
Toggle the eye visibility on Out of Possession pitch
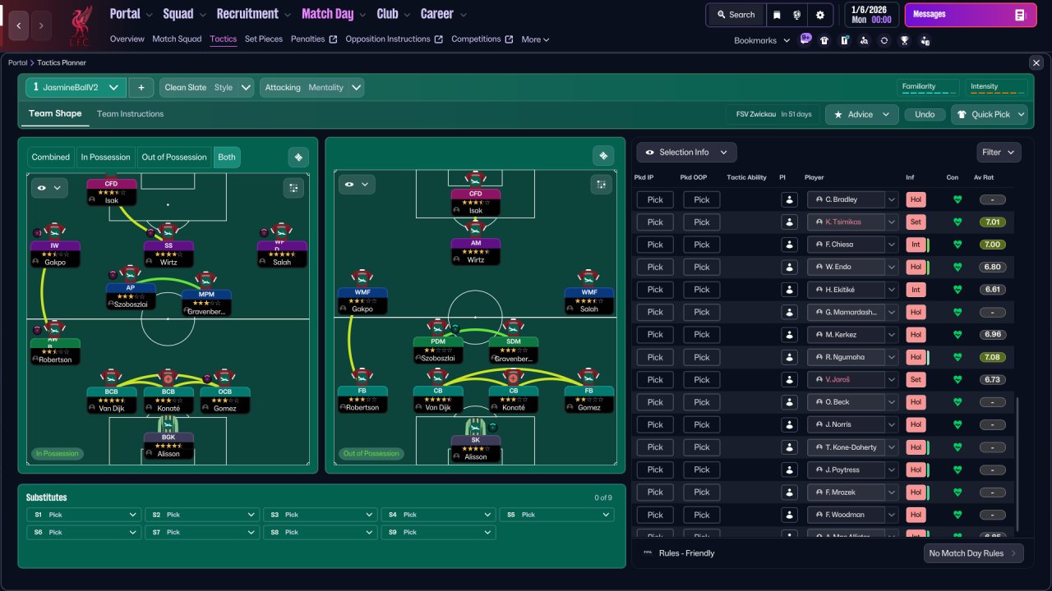tap(357, 185)
